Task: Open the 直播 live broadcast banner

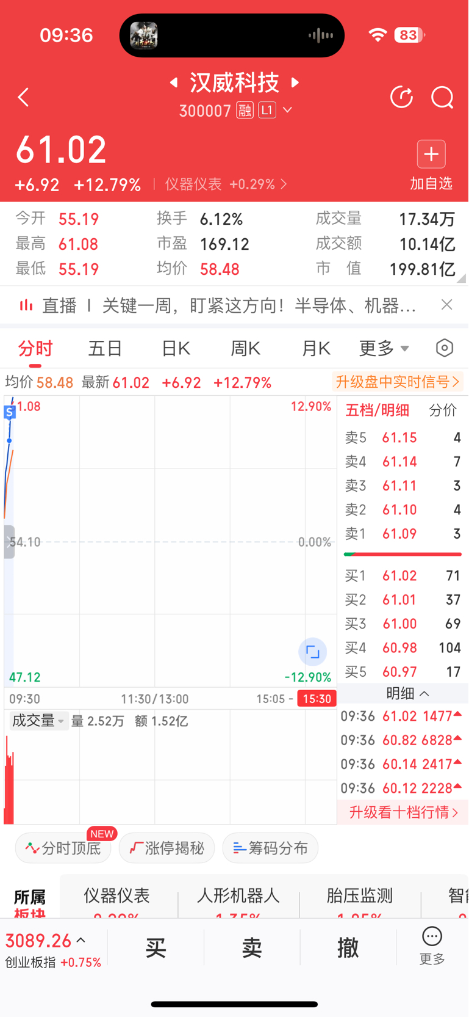Action: (218, 305)
